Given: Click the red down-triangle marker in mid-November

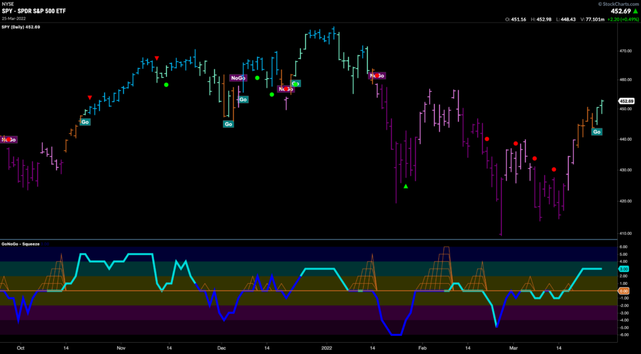Looking at the screenshot, I should pyautogui.click(x=156, y=58).
